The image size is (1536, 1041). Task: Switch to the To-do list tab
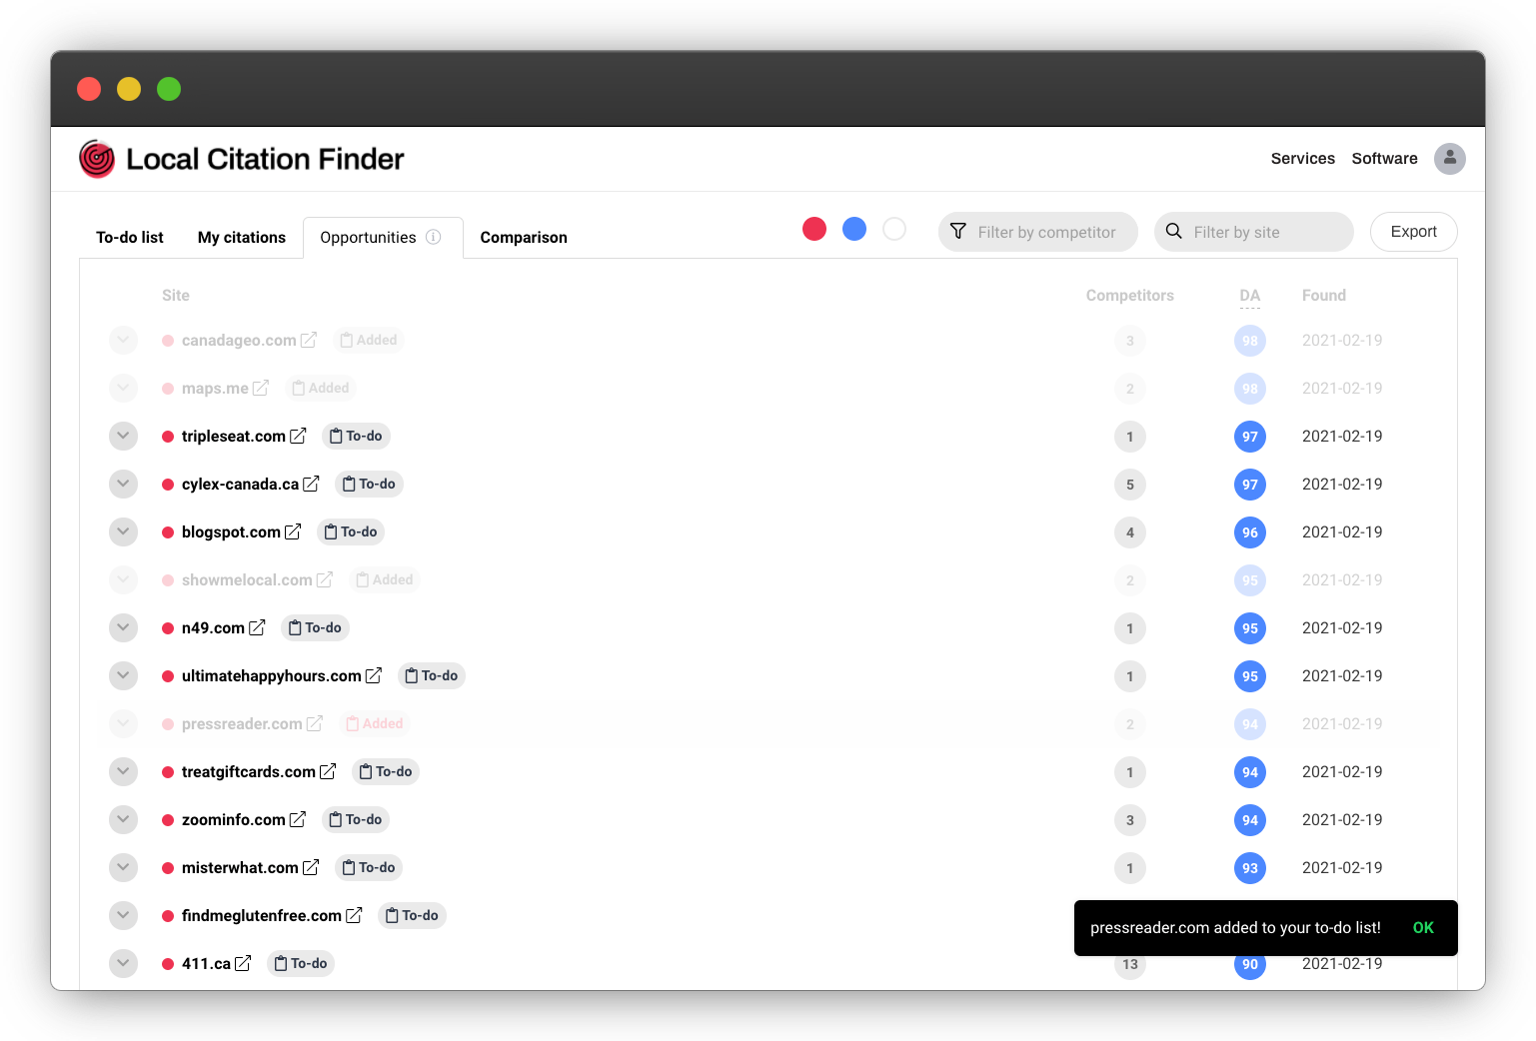[130, 238]
